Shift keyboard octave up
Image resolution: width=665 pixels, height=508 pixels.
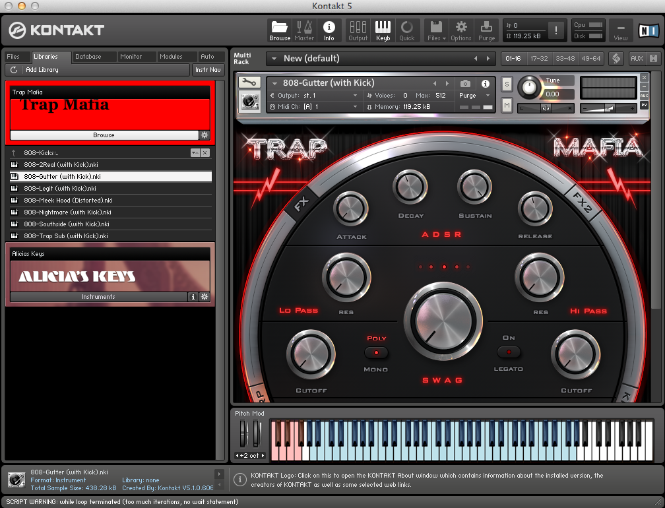tap(263, 455)
